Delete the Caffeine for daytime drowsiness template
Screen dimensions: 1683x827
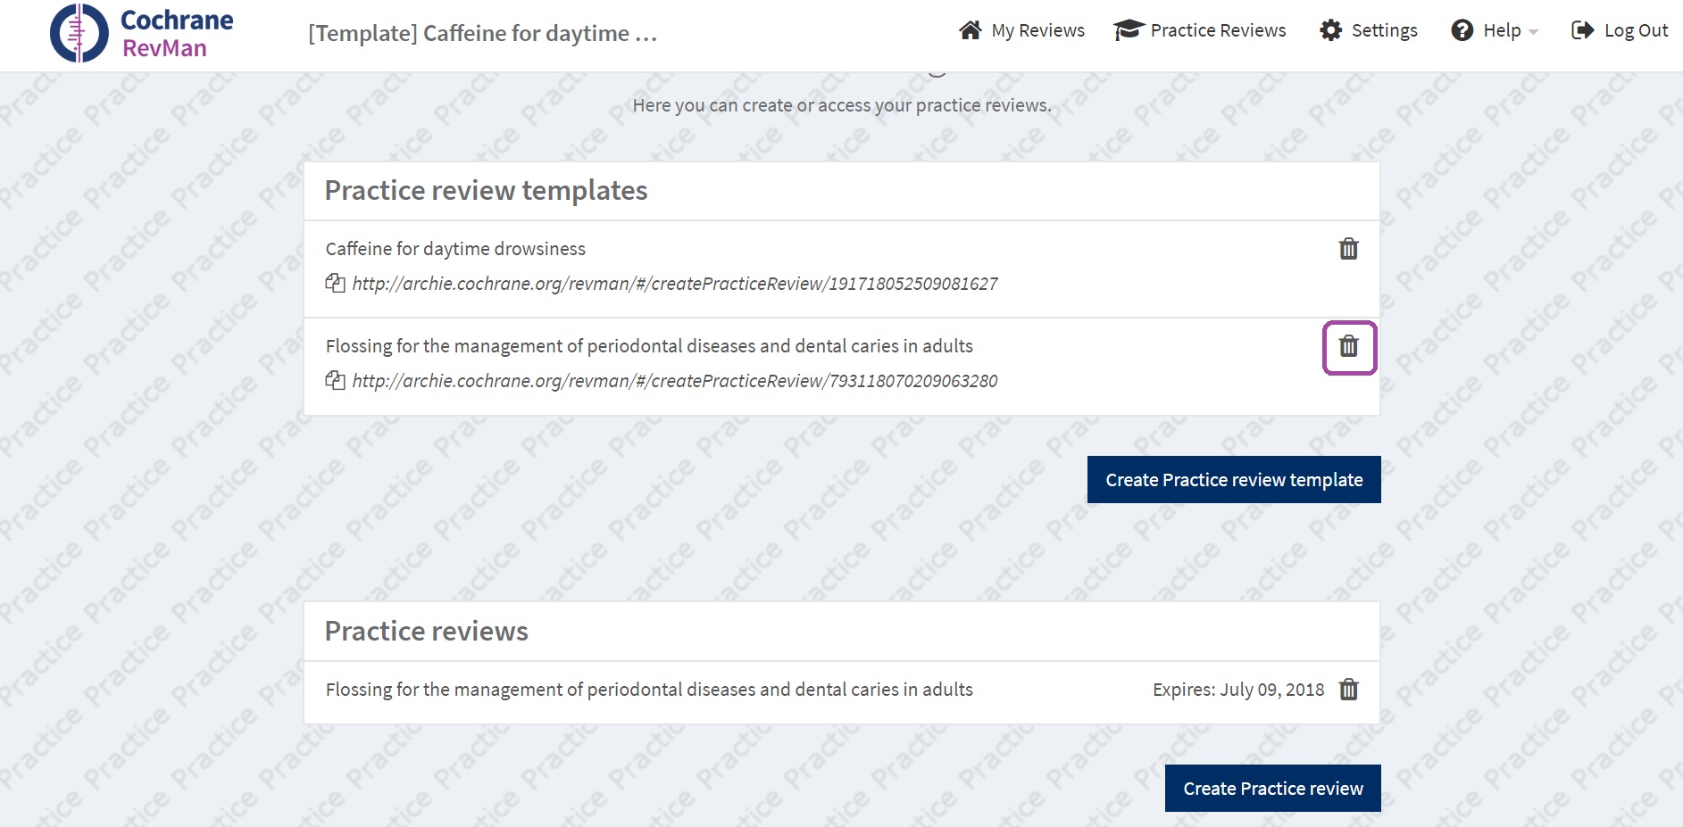(1348, 249)
